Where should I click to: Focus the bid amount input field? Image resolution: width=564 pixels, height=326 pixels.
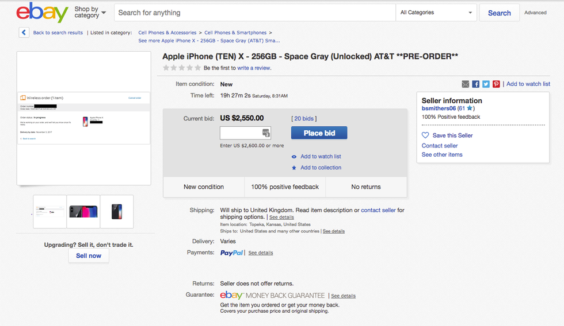pos(240,133)
